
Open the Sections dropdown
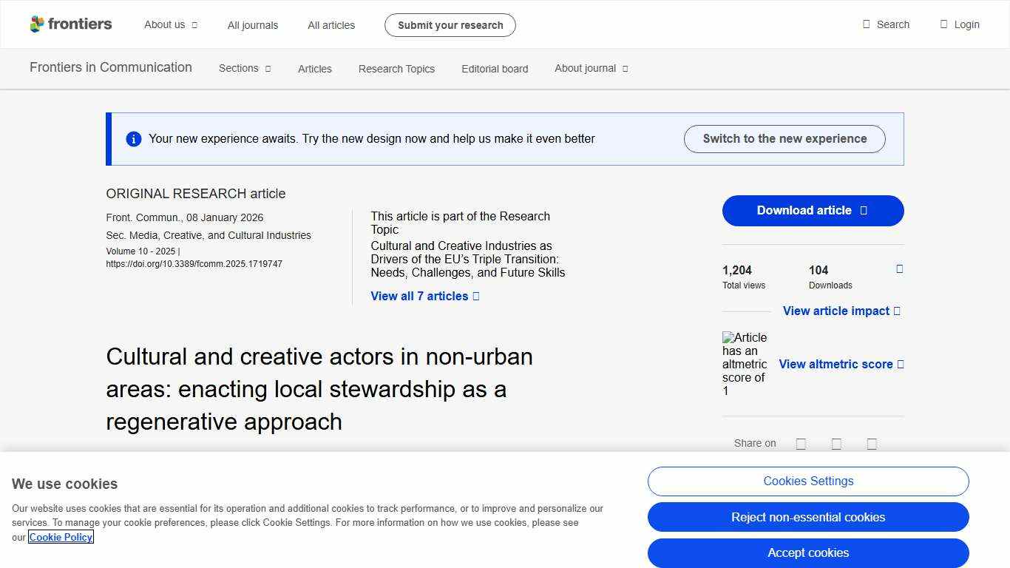244,69
